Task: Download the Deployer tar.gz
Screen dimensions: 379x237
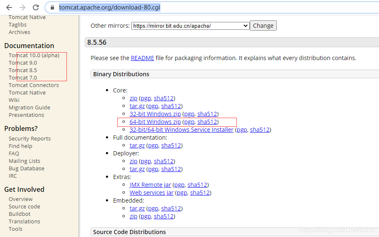Action: 137,169
